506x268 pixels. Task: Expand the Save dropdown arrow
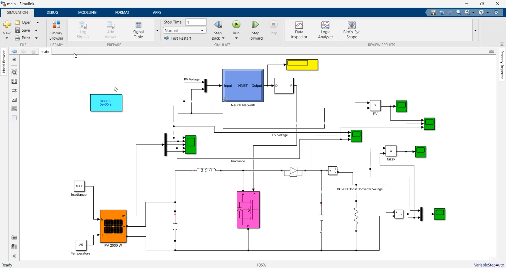pos(36,30)
